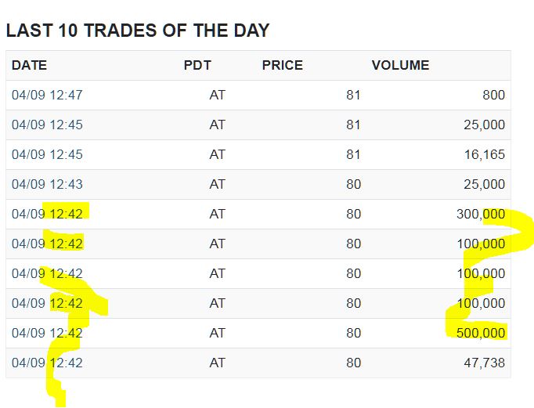Select the 800 volume cell
534x408 pixels.
coord(493,96)
